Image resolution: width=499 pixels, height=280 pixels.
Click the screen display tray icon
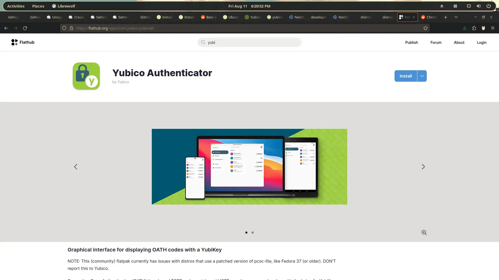click(469, 6)
